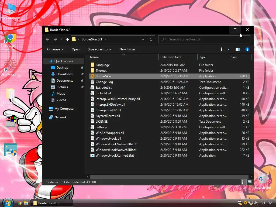The image size is (276, 207).
Task: Open Desktop in the navigation pane
Action: click(x=62, y=68)
